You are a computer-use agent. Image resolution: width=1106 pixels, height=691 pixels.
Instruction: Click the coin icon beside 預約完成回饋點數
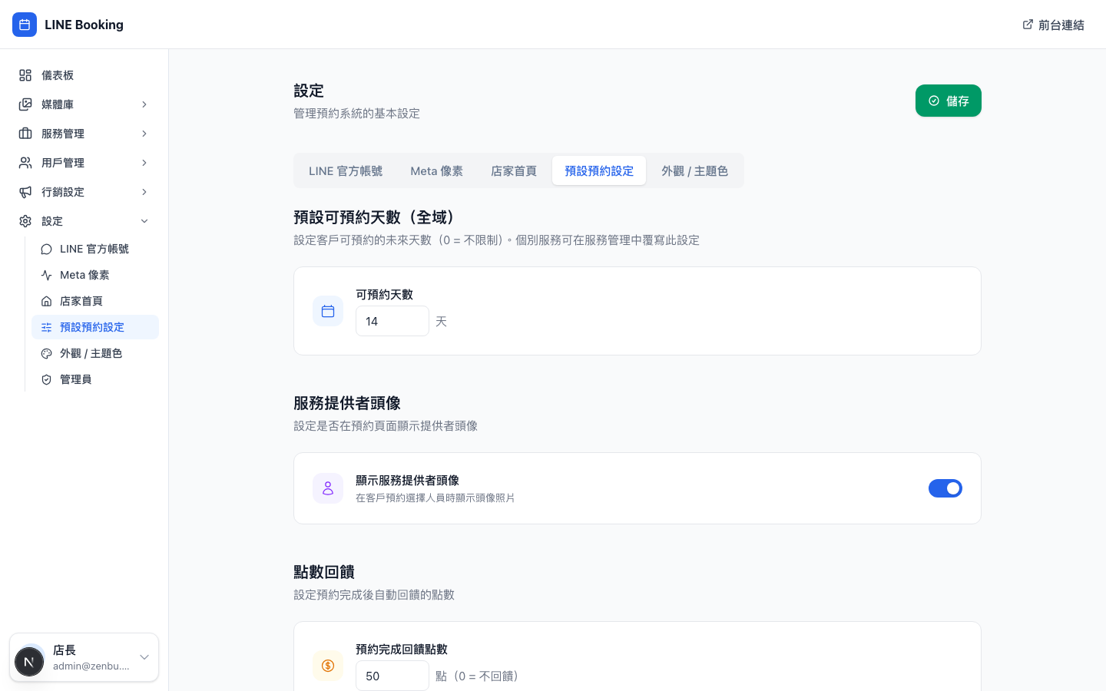(x=328, y=666)
